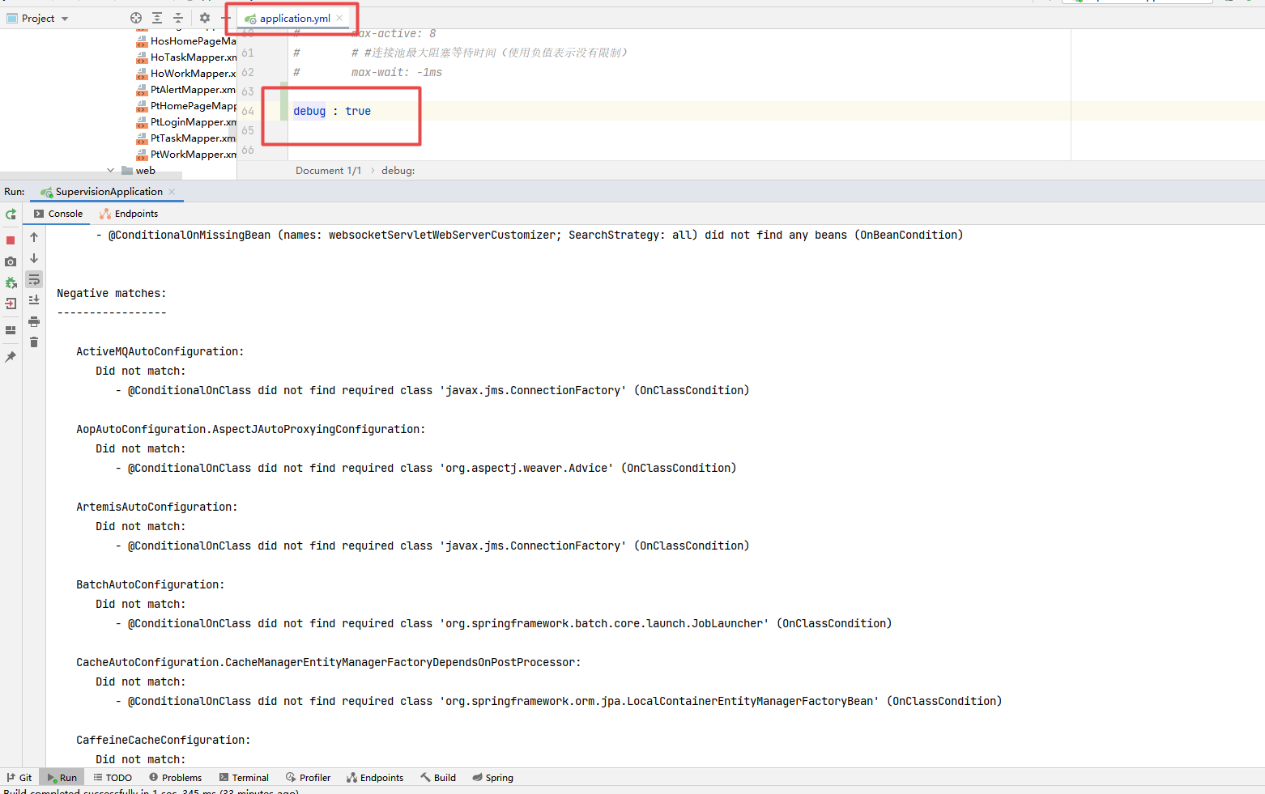Image resolution: width=1265 pixels, height=794 pixels.
Task: Click CaffeineCacheConfiguration: line in console
Action: [x=163, y=740]
